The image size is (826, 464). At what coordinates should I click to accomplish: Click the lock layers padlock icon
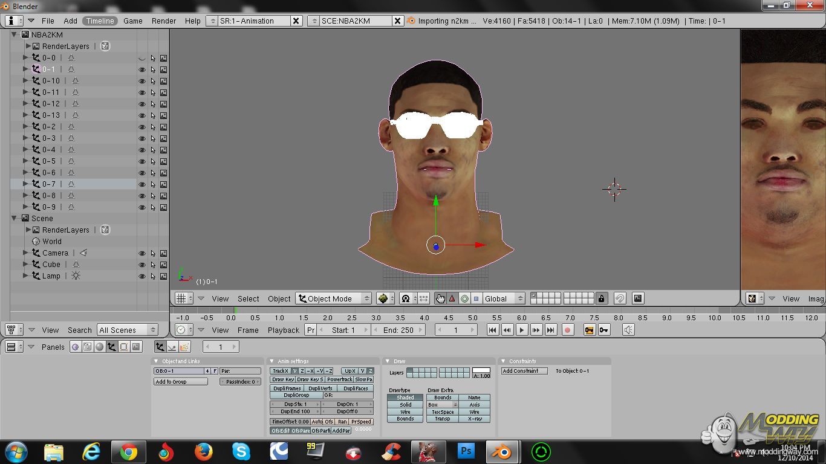(601, 298)
